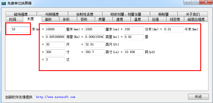Click the 丈 unit label
Screen dimensions: 213x103
click(68, 60)
